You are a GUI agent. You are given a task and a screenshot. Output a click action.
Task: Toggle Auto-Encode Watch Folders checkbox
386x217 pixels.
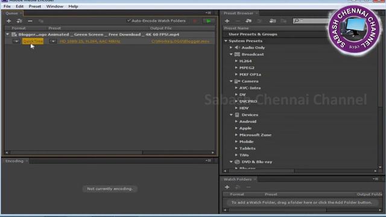point(128,21)
